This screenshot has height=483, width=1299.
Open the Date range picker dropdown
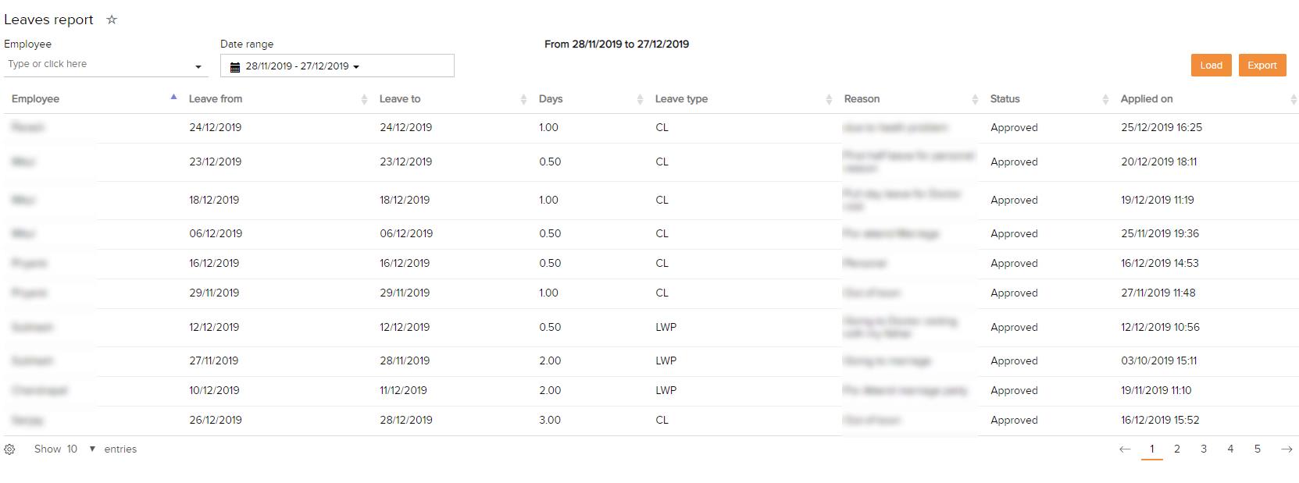click(356, 67)
